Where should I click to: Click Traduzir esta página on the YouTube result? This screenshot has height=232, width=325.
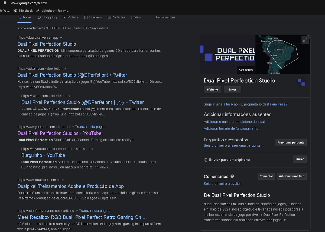click(x=91, y=127)
